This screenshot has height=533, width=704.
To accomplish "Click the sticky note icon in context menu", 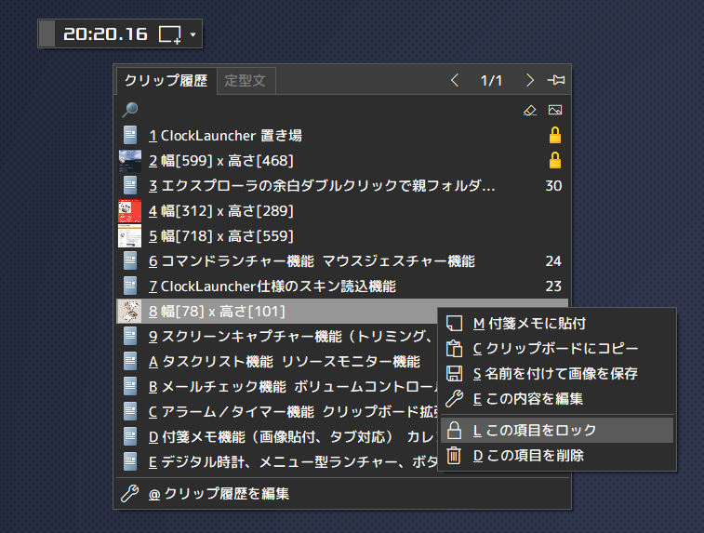I will click(455, 324).
